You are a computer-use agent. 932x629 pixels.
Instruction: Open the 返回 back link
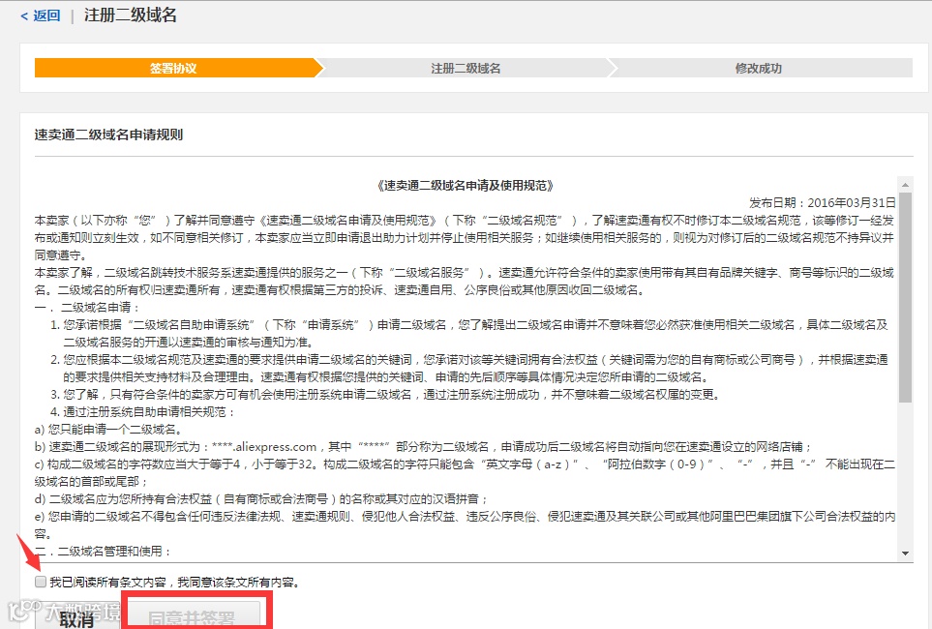(44, 15)
